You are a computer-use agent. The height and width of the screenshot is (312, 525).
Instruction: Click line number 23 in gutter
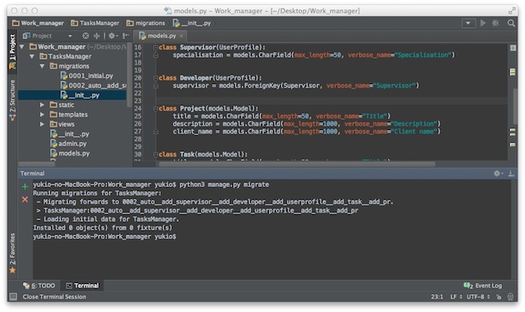[x=138, y=100]
